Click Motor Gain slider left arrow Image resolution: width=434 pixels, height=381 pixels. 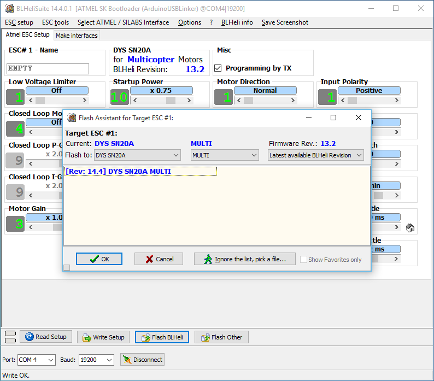click(x=31, y=227)
